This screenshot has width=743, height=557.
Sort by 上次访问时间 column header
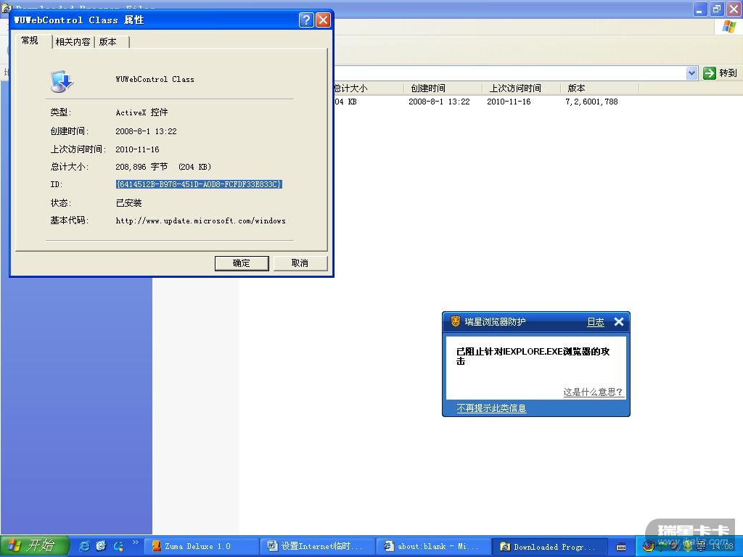pyautogui.click(x=521, y=88)
